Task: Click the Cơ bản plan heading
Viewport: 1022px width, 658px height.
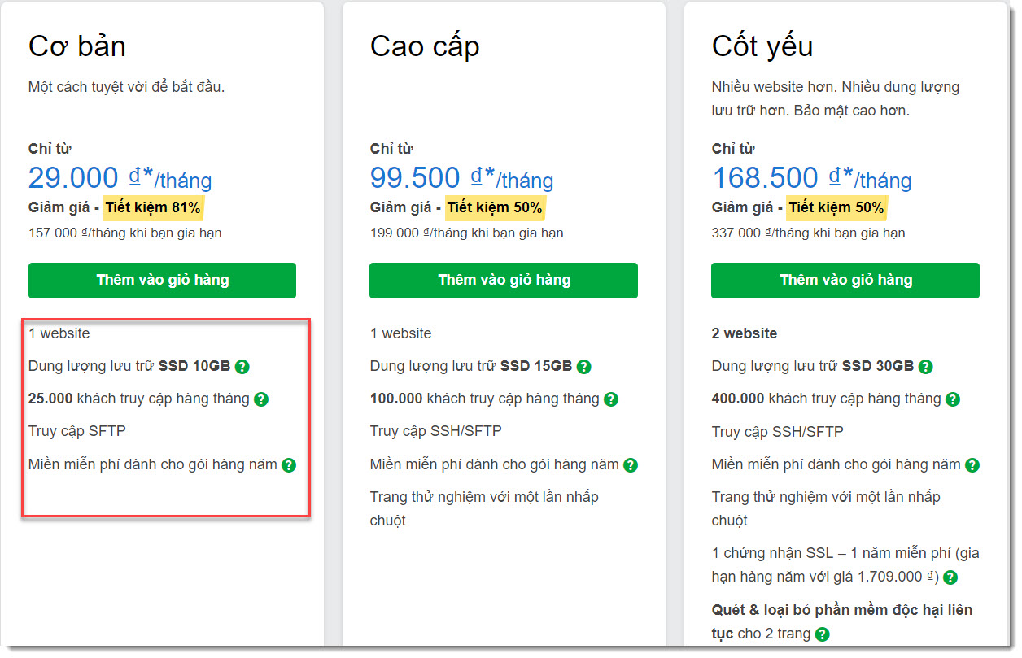Action: pos(77,46)
